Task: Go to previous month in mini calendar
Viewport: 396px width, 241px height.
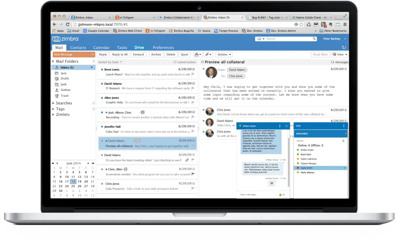Action: (x=57, y=163)
